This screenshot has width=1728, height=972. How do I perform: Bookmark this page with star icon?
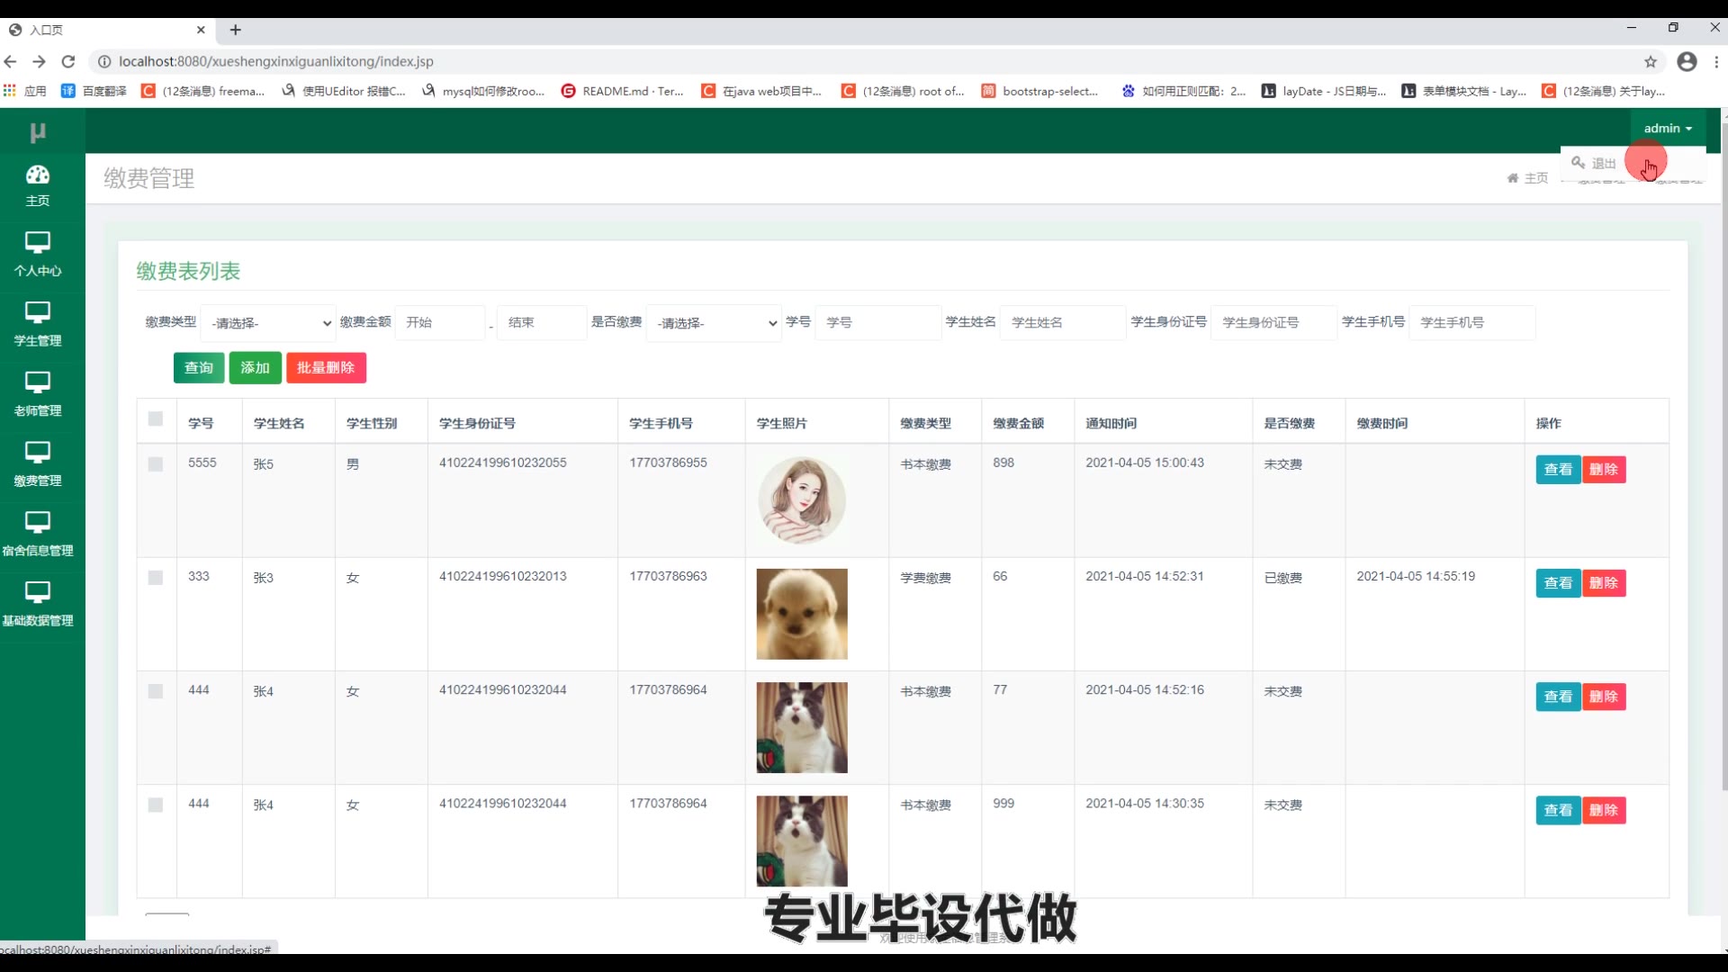point(1650,61)
